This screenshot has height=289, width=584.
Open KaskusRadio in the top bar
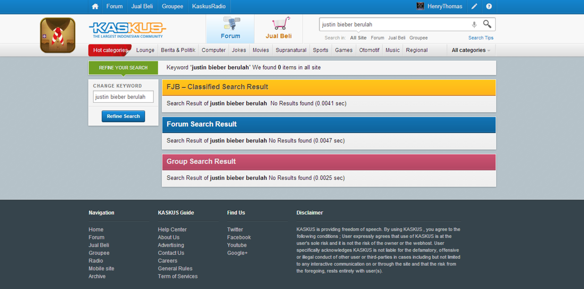point(209,6)
